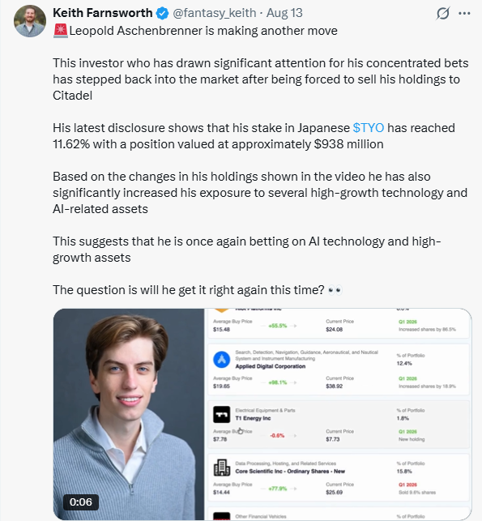This screenshot has height=521, width=482.
Task: Click the Grok explain icon
Action: 443,13
